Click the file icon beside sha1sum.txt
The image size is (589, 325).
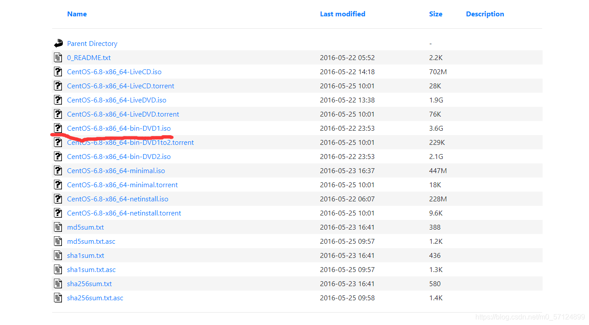(58, 255)
